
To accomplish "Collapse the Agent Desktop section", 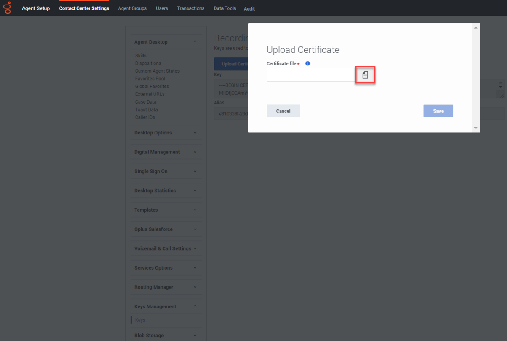I will [x=166, y=42].
